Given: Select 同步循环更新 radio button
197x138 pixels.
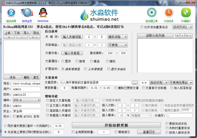Looking at the screenshot, I should pos(5,126).
